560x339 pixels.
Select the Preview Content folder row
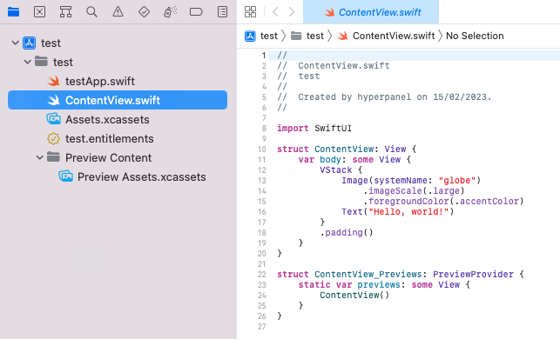coord(118,157)
